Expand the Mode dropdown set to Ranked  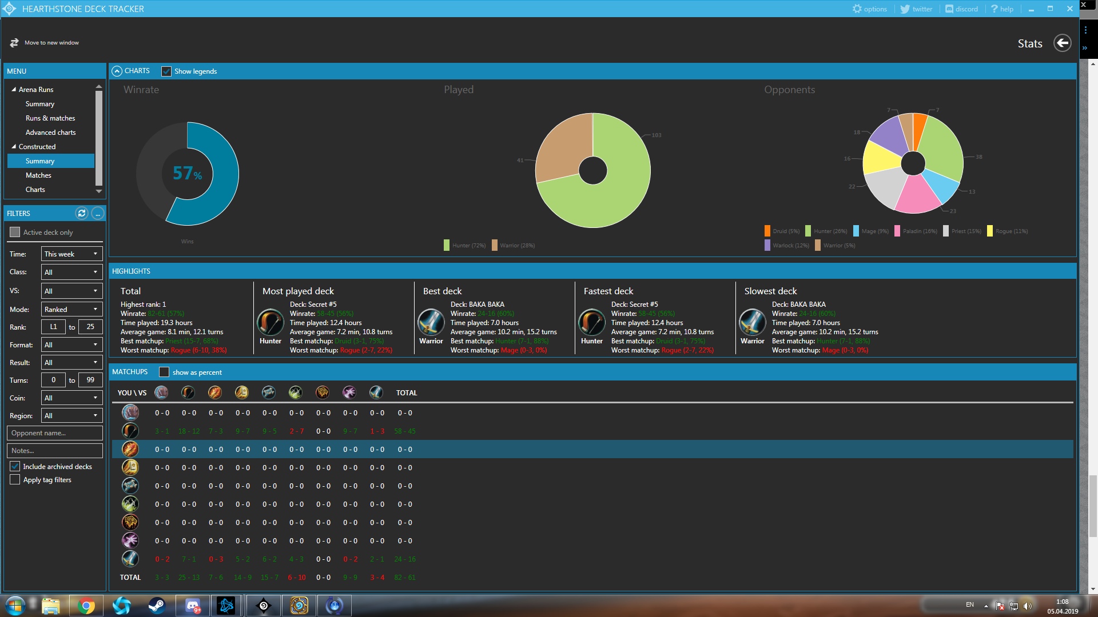(71, 309)
